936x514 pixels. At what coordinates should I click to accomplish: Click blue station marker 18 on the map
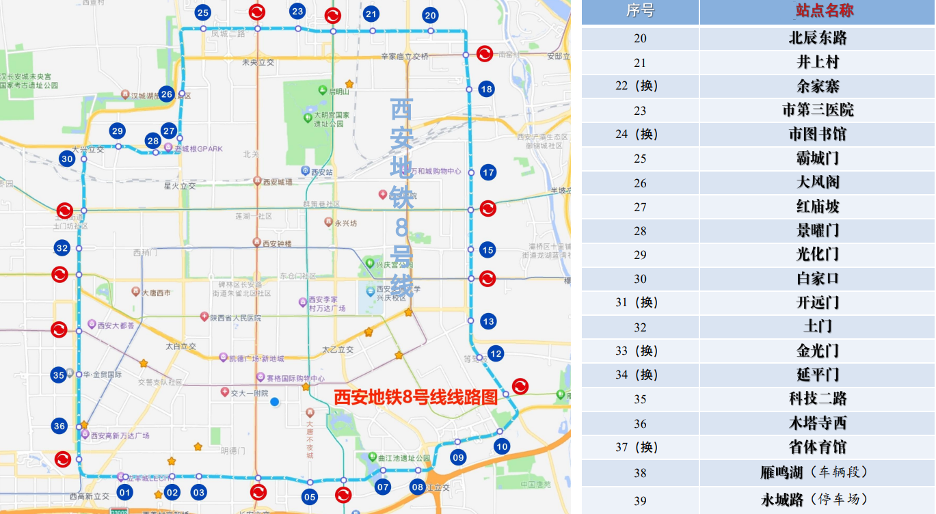click(487, 89)
